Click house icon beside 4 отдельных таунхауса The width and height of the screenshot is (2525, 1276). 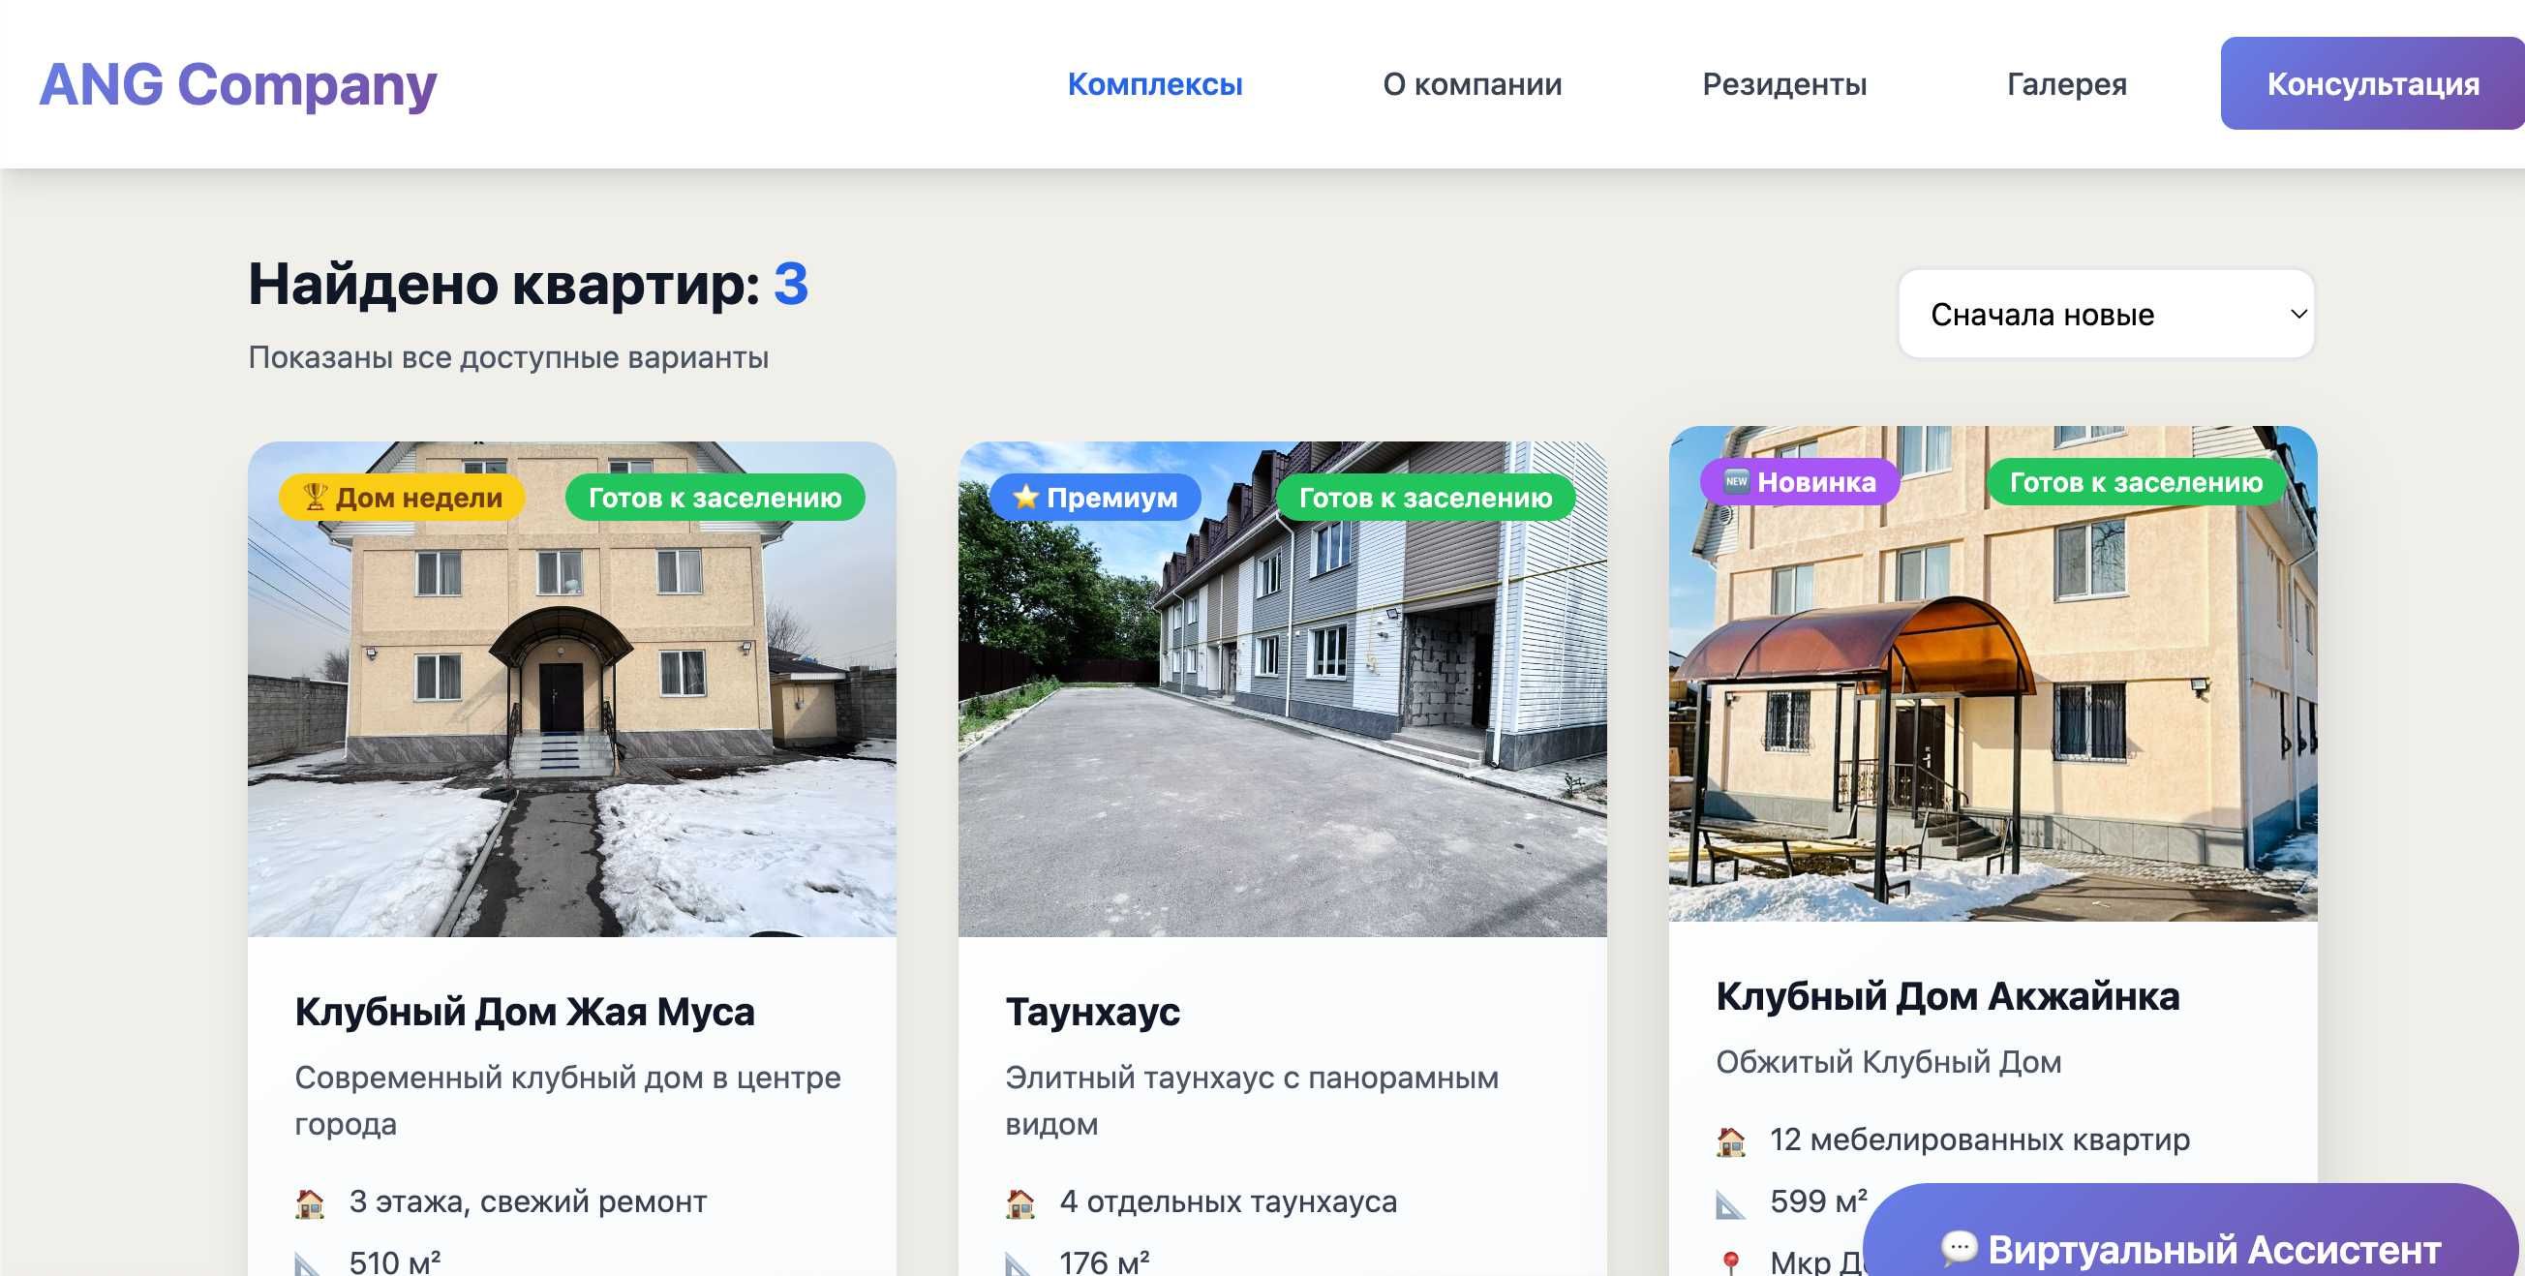coord(1020,1202)
